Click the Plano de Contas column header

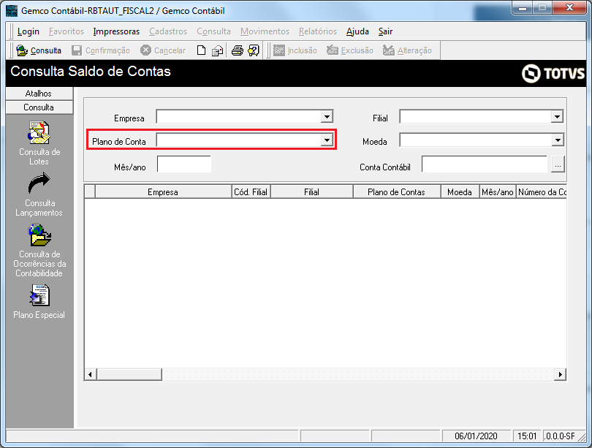click(397, 191)
